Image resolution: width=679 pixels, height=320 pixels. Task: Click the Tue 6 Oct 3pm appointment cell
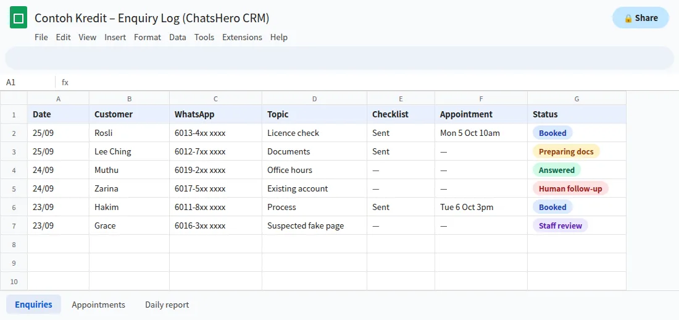tap(481, 207)
